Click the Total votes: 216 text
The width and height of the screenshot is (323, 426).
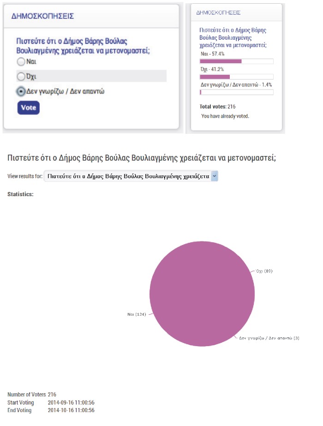218,107
